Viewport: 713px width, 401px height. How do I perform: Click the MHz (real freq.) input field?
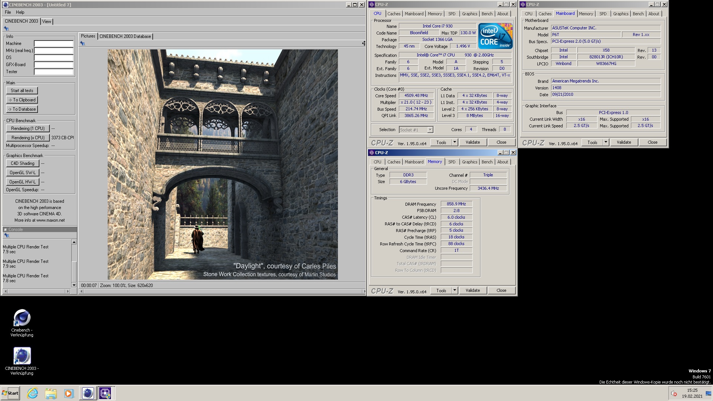tap(54, 50)
